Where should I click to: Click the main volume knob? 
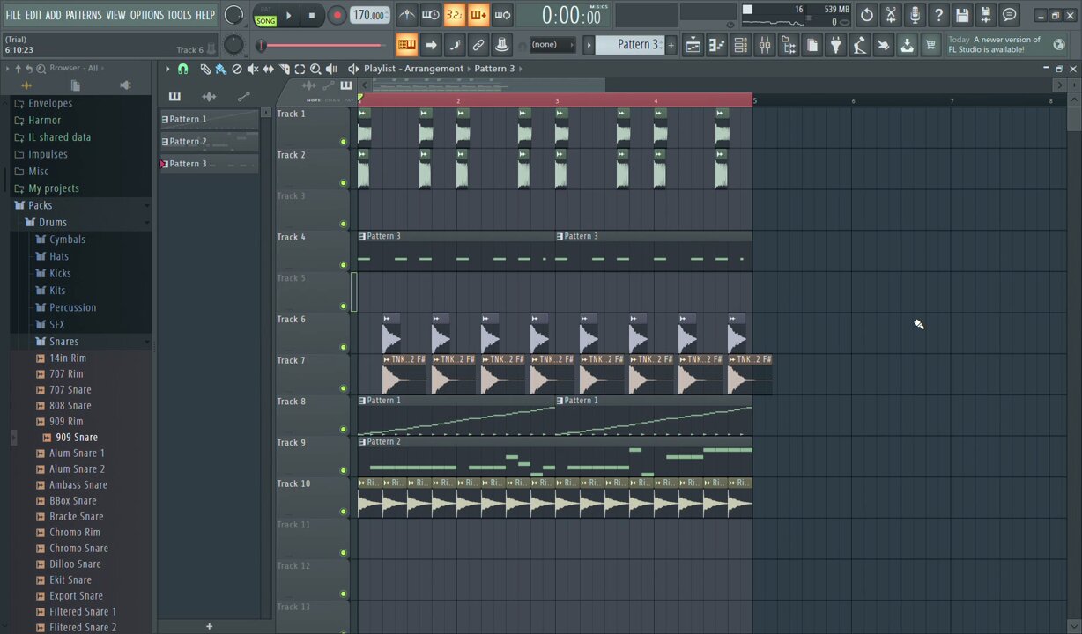[233, 15]
